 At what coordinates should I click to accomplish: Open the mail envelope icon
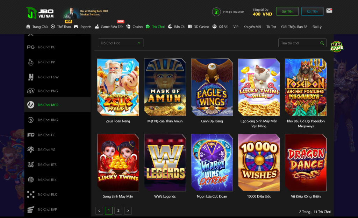pos(329,11)
